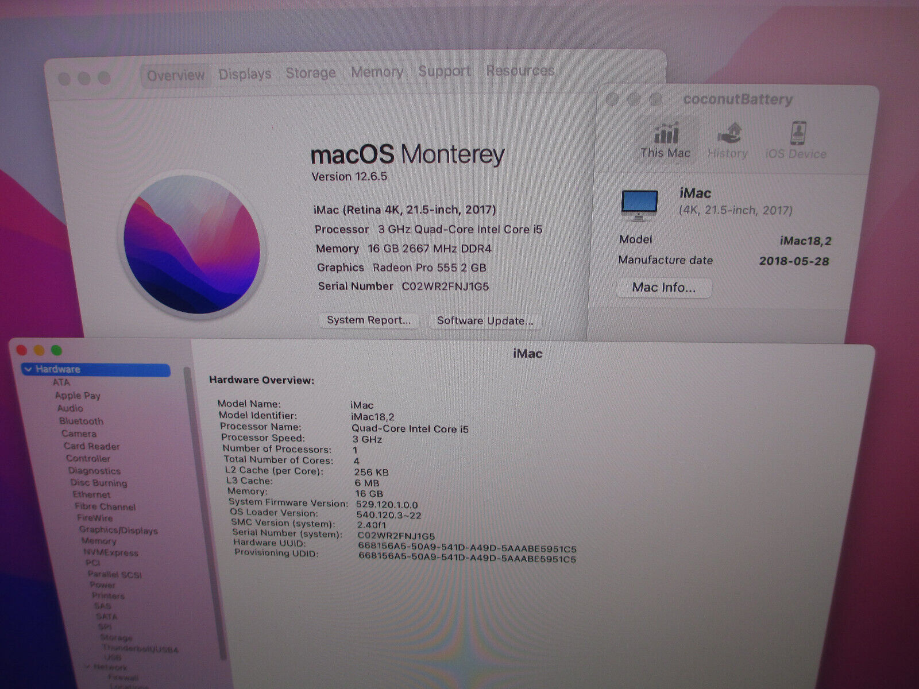919x689 pixels.
Task: Select Printers in the sidebar
Action: tap(109, 595)
